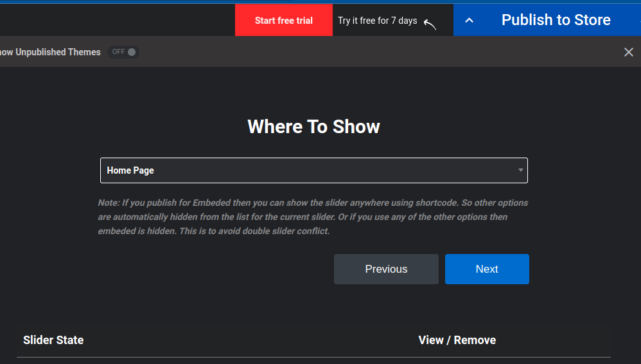641x364 pixels.
Task: Proceed with the Next button
Action: click(487, 269)
